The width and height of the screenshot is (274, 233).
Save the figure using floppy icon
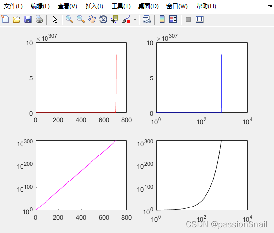coord(28,19)
